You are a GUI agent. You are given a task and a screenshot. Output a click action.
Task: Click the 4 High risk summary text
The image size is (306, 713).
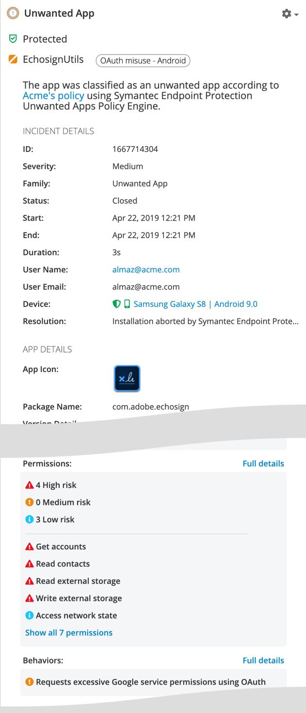click(x=56, y=485)
